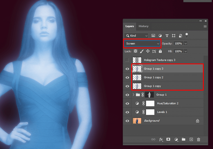The height and width of the screenshot is (149, 213).
Task: Prevent artboard auto-nesting lock icon
Action: tap(154, 51)
